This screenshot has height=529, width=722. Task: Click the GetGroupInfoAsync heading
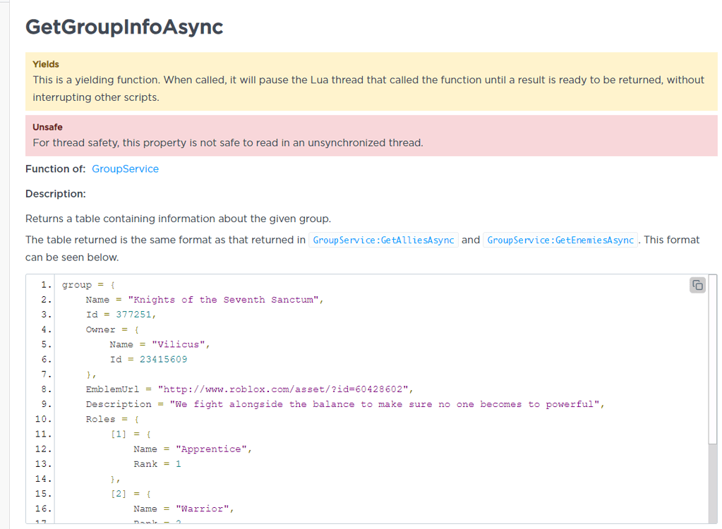[x=124, y=27]
